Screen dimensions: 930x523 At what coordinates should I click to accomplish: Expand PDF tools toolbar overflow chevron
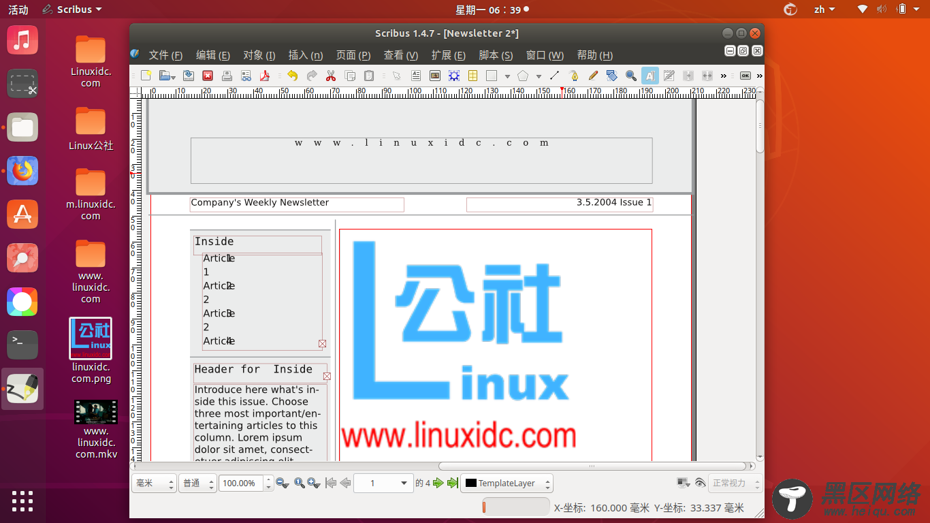[760, 76]
